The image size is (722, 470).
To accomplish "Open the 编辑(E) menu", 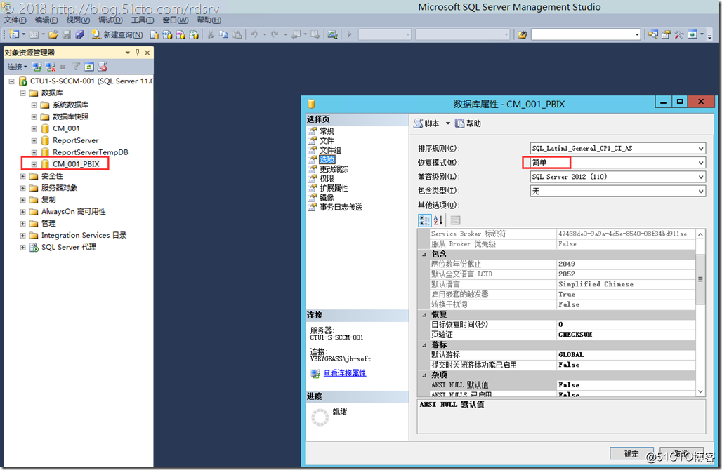I will [x=46, y=20].
